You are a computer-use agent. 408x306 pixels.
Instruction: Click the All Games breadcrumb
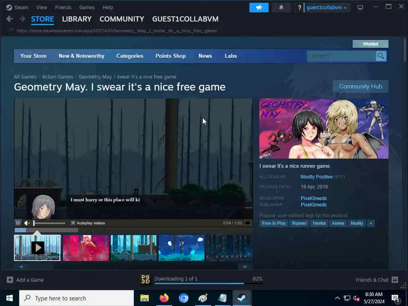click(x=25, y=77)
